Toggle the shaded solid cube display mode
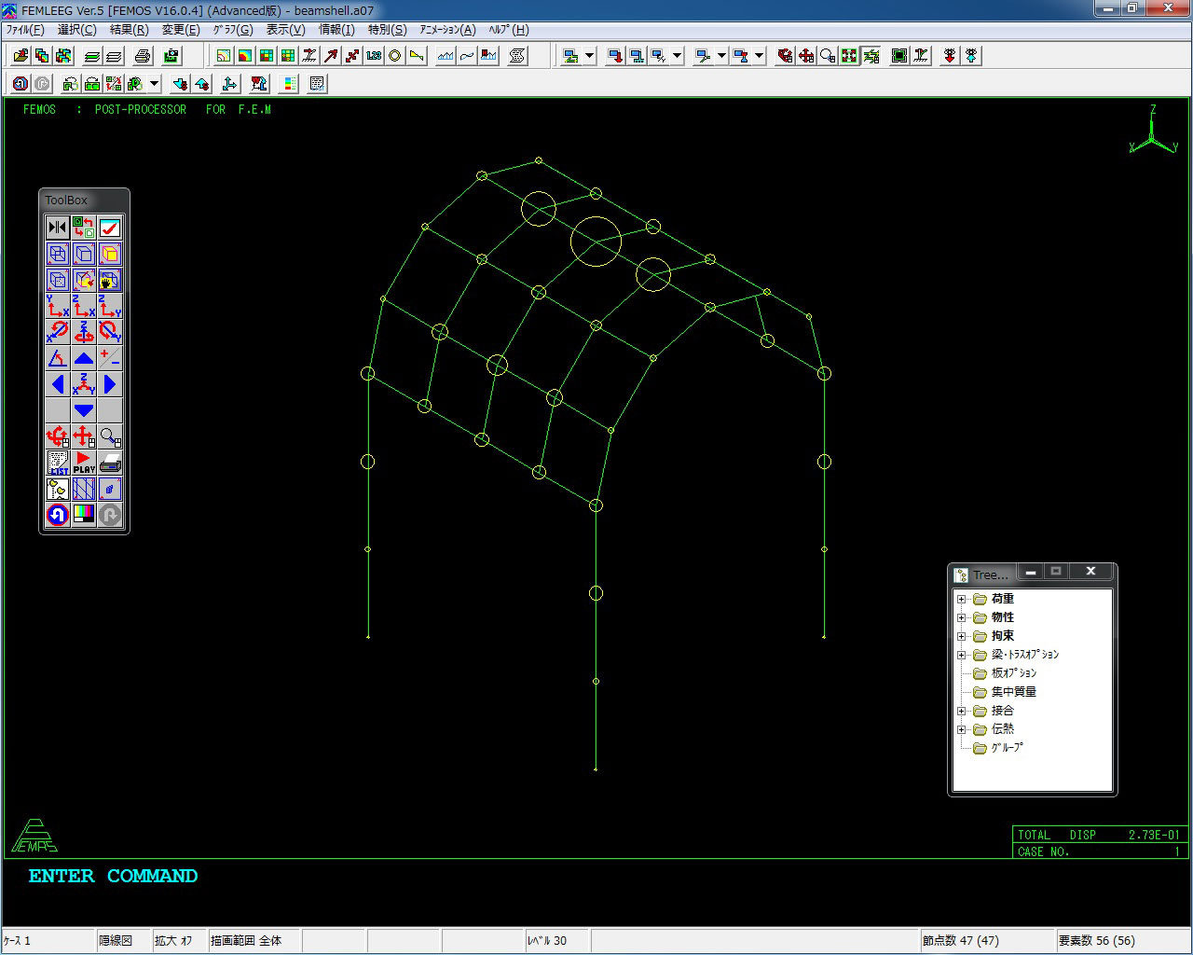 110,254
